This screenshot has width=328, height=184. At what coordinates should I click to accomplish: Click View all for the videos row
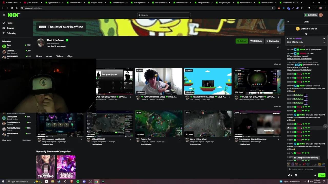click(277, 64)
